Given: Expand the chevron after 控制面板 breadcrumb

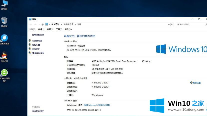Looking at the screenshot, I should click(61, 24).
